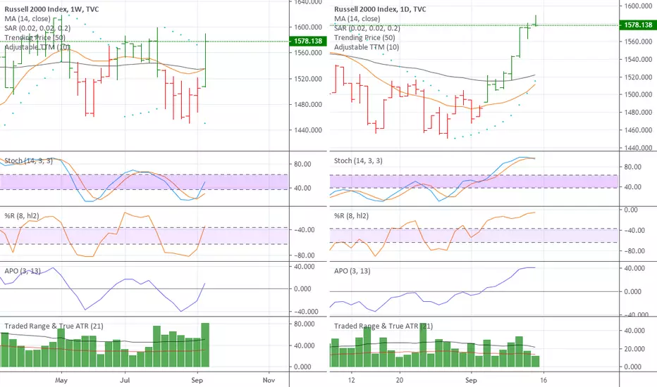Screen dimensions: 657x387
Task: Click the tallest rightmost weekly ATR bar
Action: pos(205,345)
